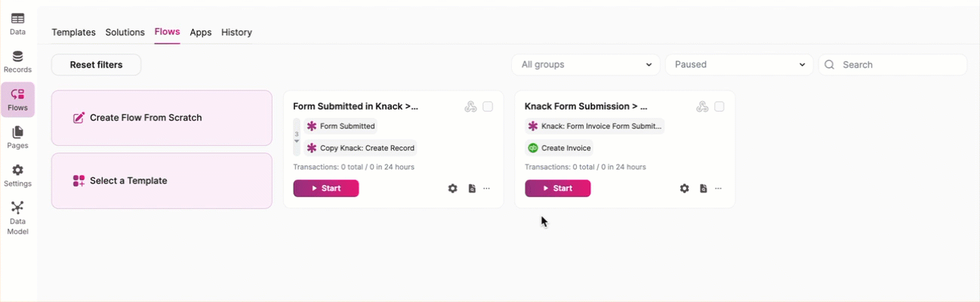Open the Paused status filter dropdown

click(739, 65)
